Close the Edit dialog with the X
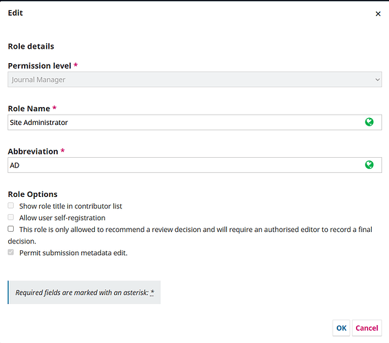The height and width of the screenshot is (343, 389). click(378, 14)
